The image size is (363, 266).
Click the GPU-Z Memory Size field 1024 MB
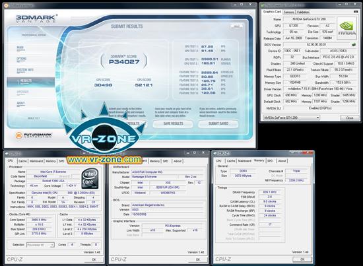pyautogui.click(x=295, y=83)
